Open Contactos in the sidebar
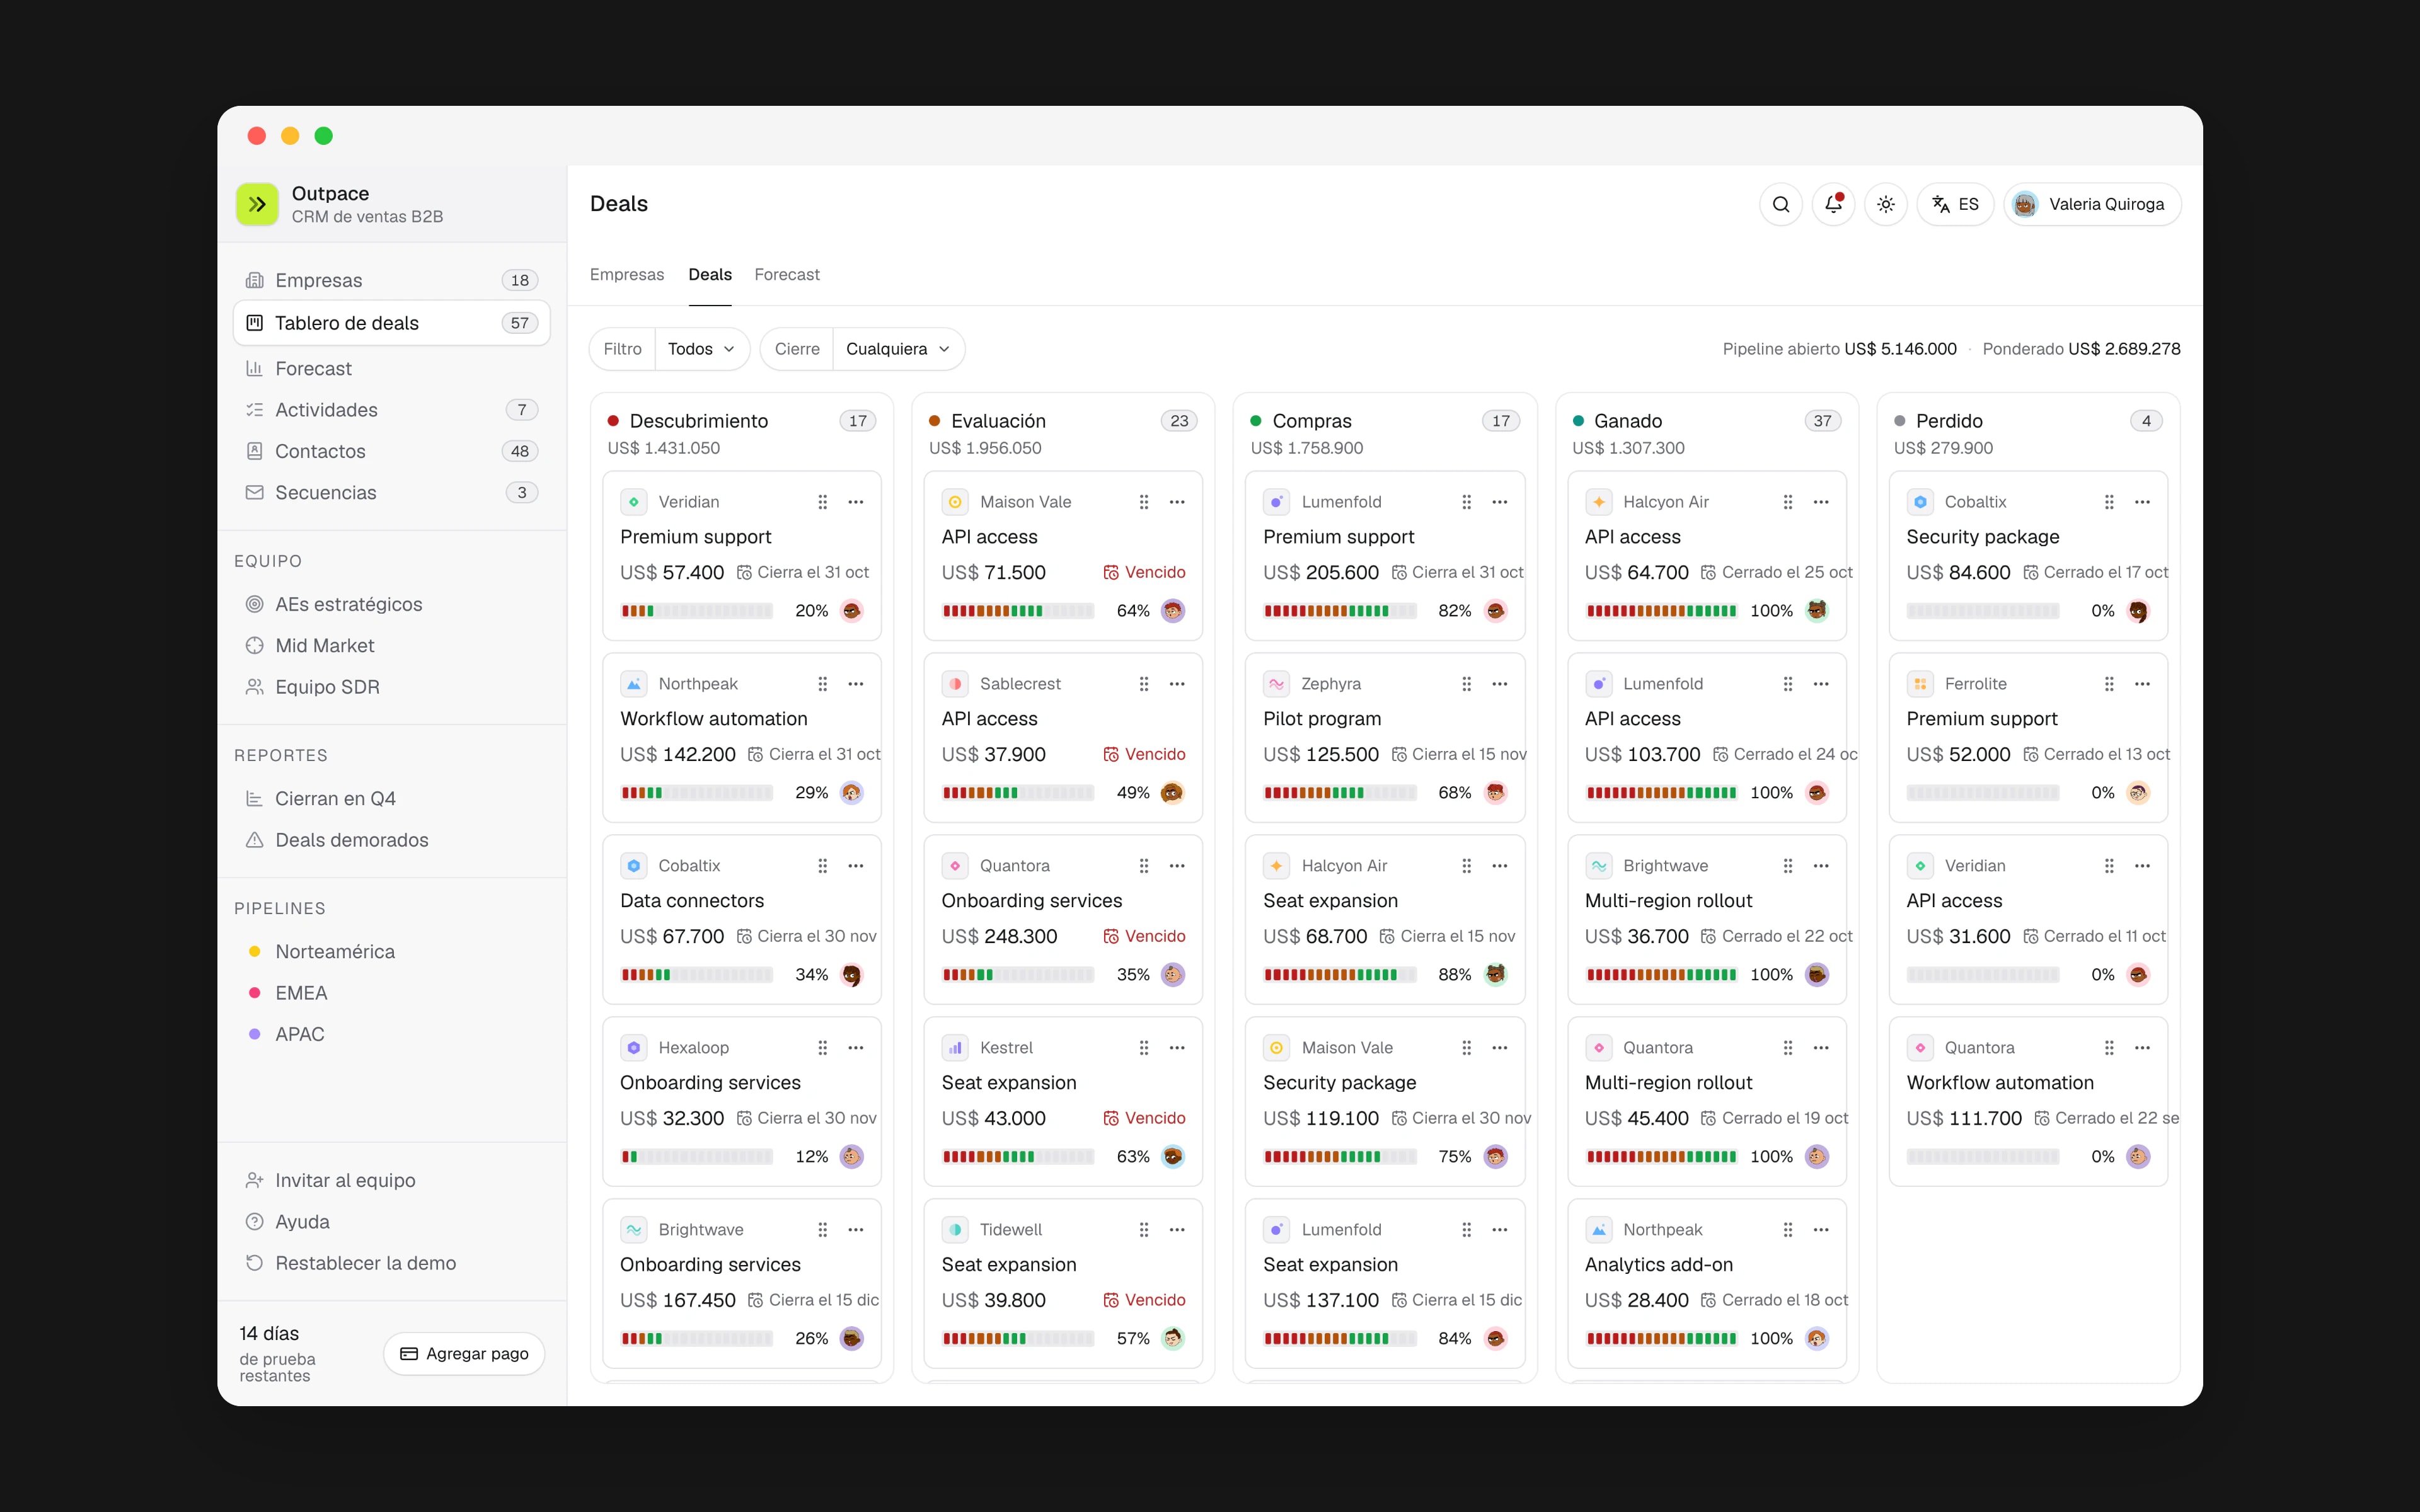 [x=392, y=451]
